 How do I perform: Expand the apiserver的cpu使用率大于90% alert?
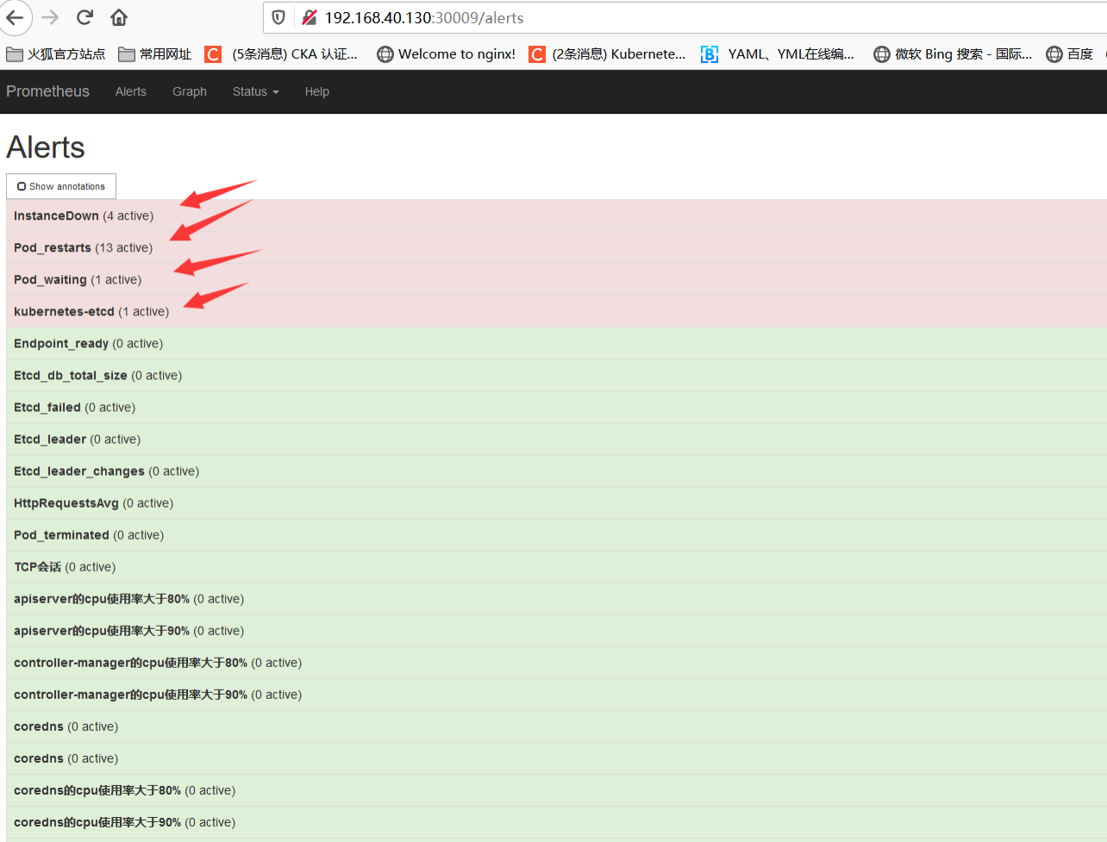point(556,630)
